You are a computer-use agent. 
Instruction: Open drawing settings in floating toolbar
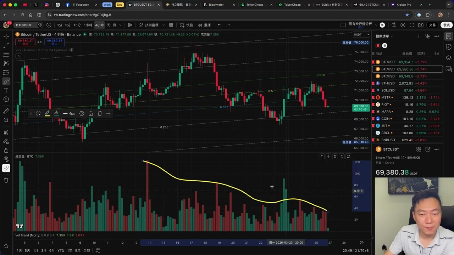coord(82,113)
